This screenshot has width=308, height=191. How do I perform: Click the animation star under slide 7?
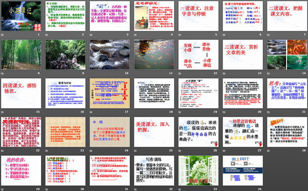[268, 35]
